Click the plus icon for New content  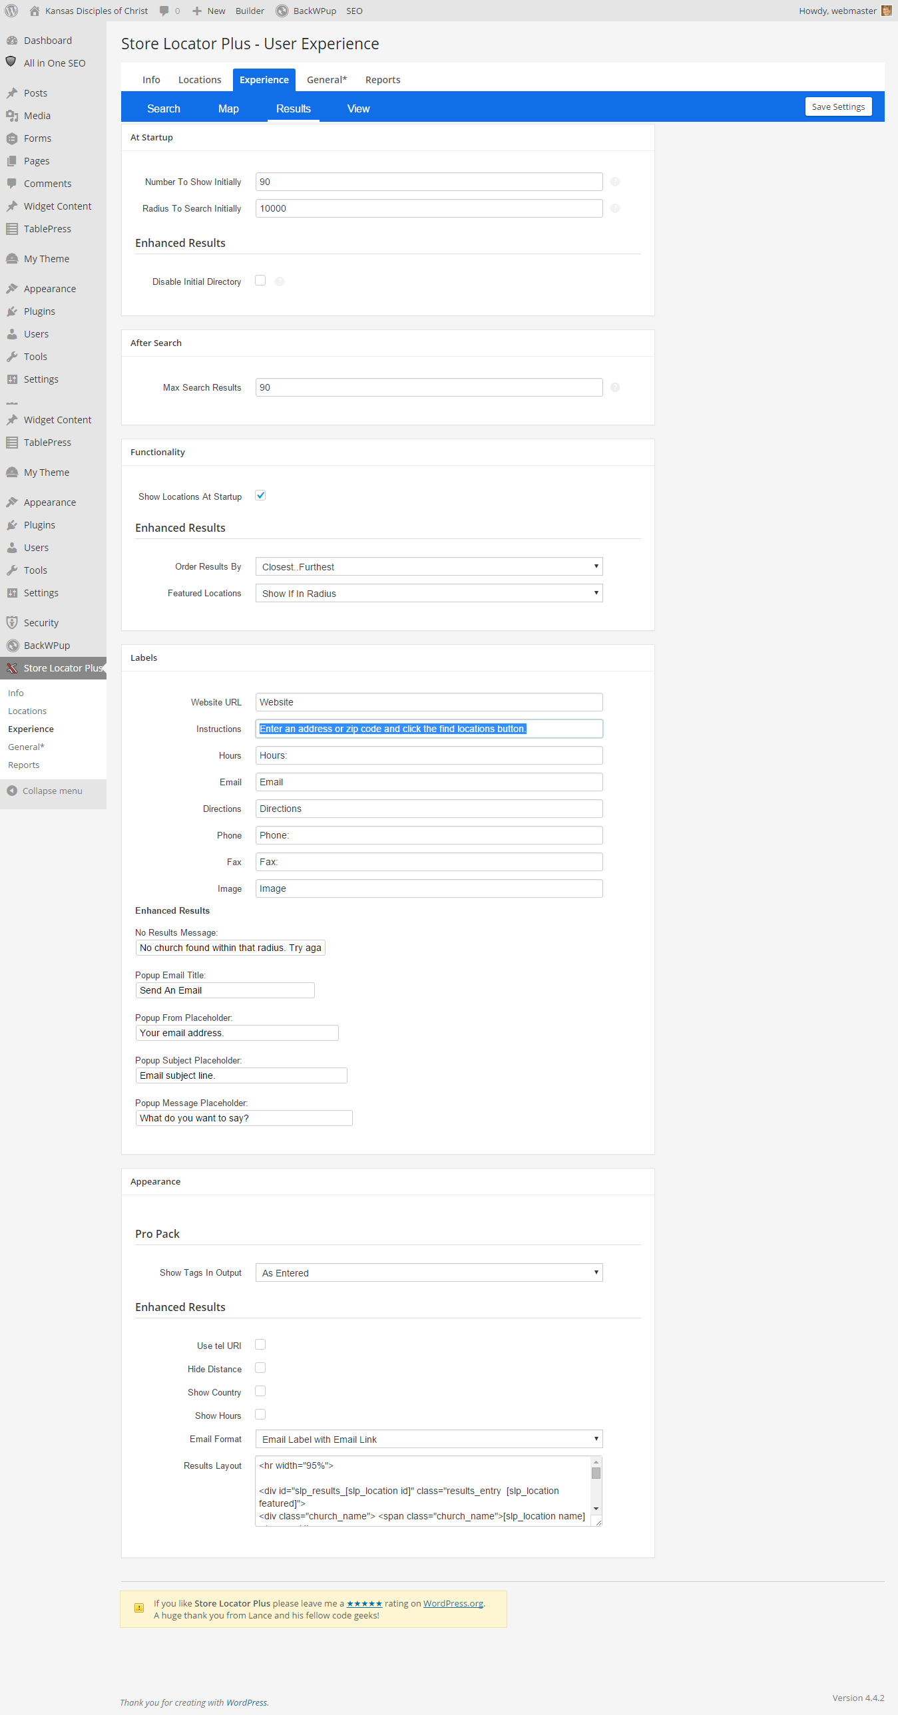196,11
